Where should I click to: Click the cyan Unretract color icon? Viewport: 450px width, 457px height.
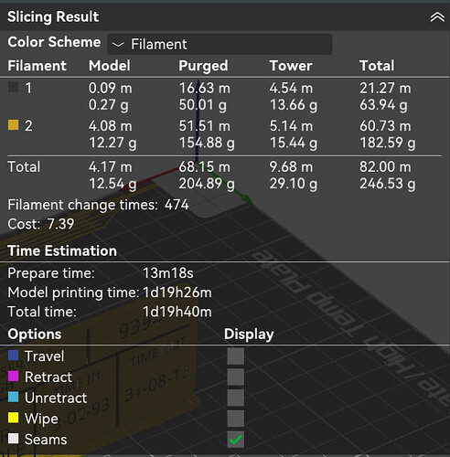[x=13, y=397]
